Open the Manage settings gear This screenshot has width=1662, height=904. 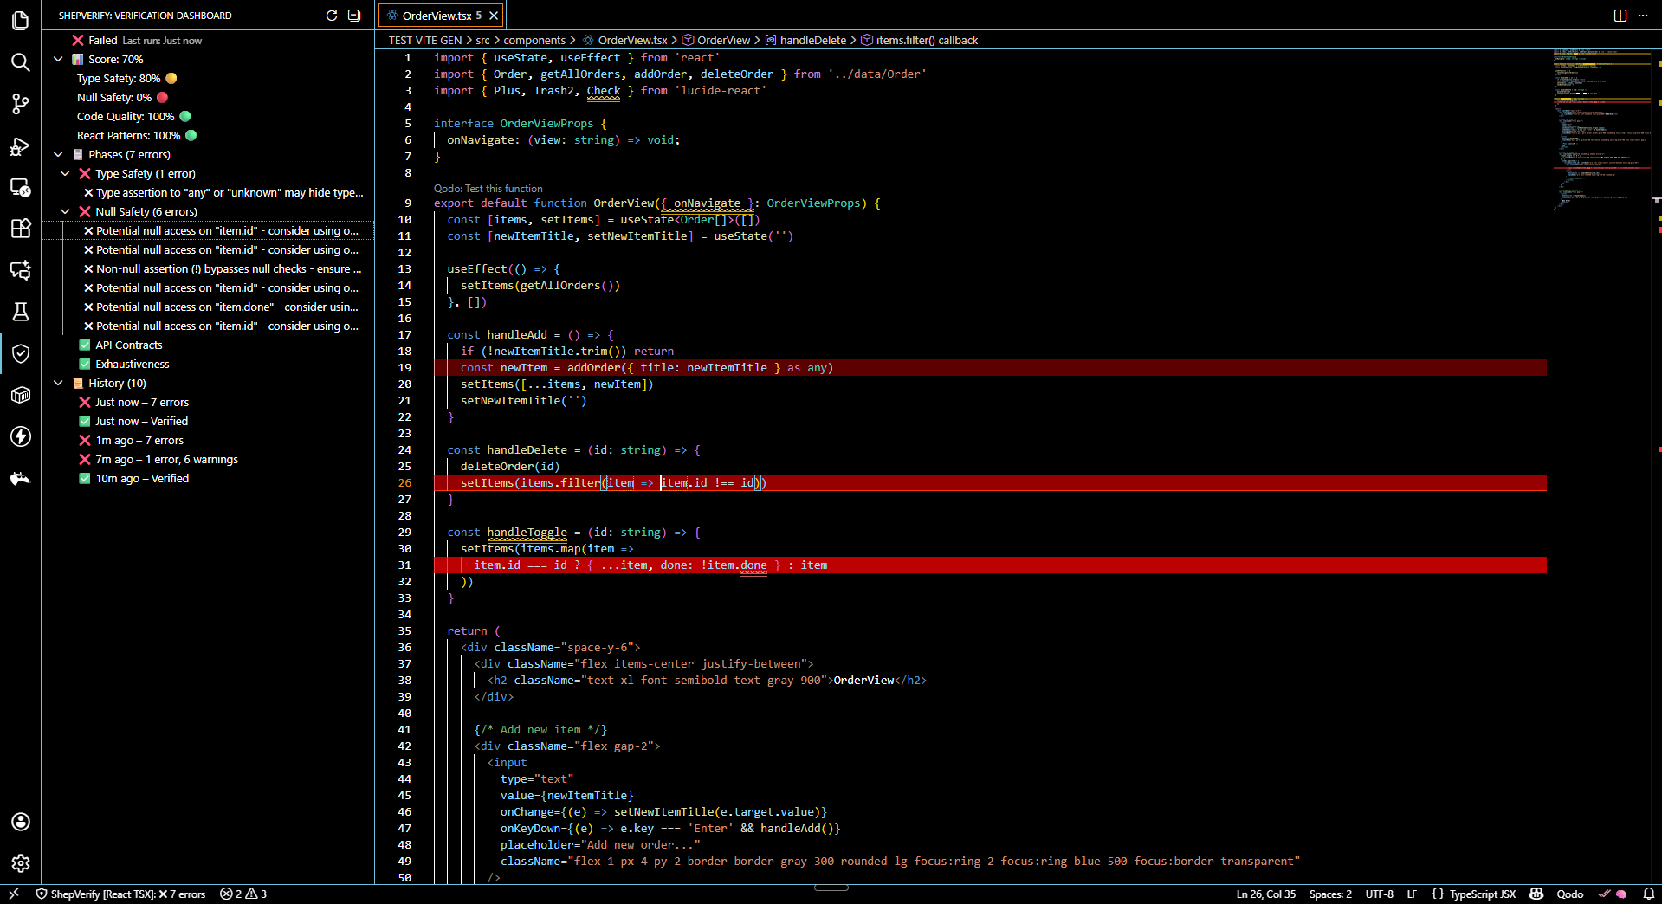pyautogui.click(x=20, y=863)
